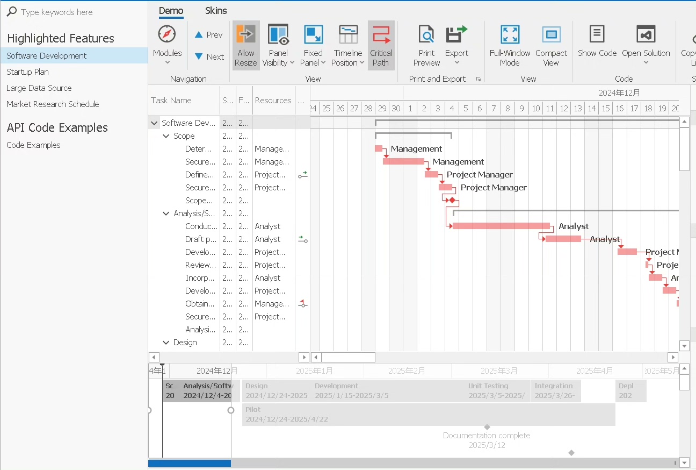
Task: Click the Open Solution icon
Action: pyautogui.click(x=646, y=34)
